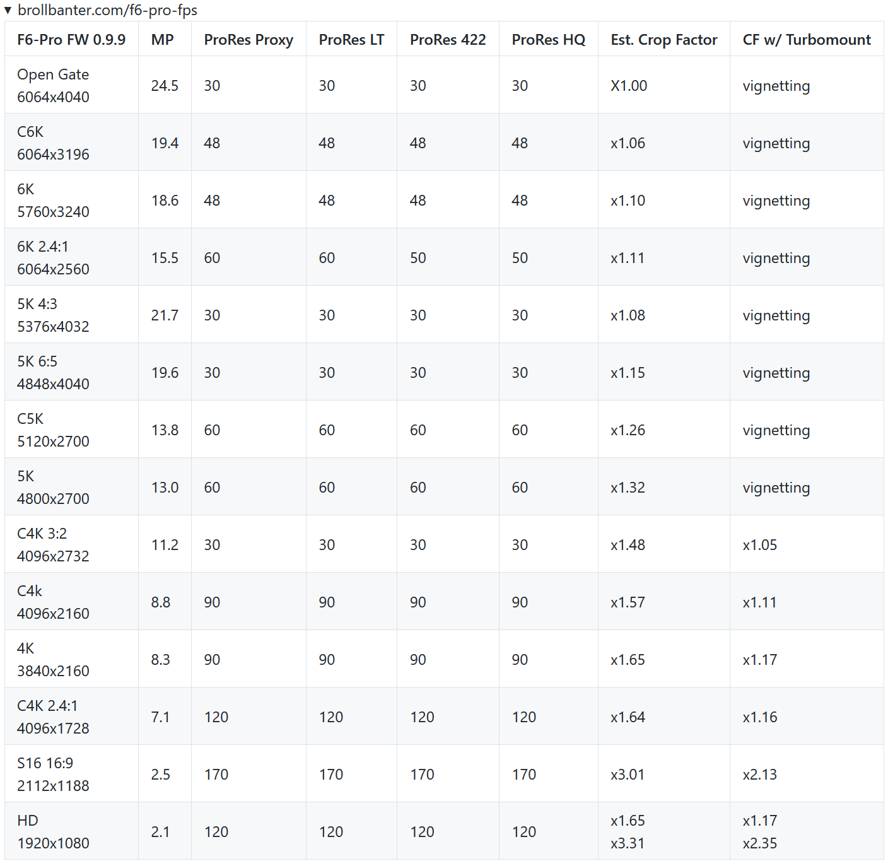
Task: Collapse the brollbanter.com/f6-pro-fps disclosure triangle
Action: point(8,10)
